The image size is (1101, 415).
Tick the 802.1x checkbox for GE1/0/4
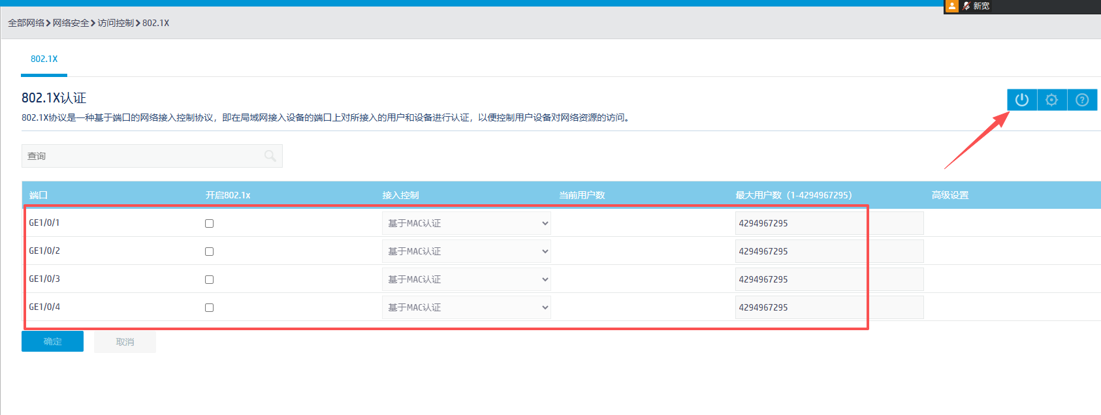[x=209, y=307]
